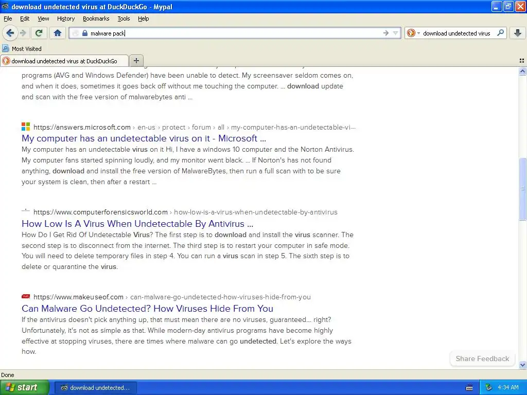Open the File menu
The height and width of the screenshot is (395, 527).
click(x=8, y=19)
